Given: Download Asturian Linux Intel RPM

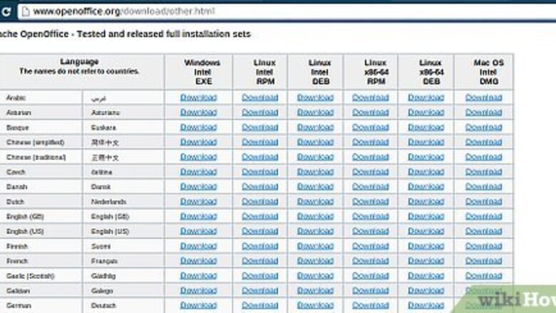Looking at the screenshot, I should click(x=260, y=112).
